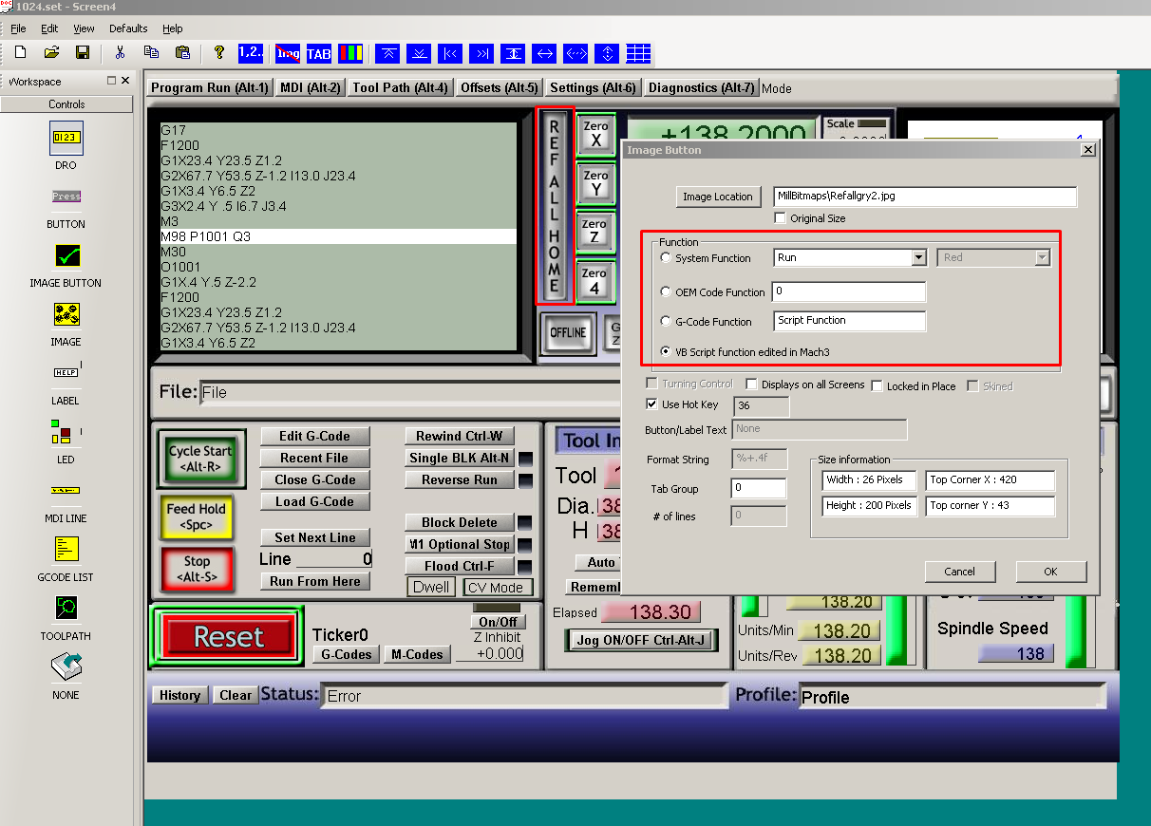Select the LABEL control icon
The image size is (1151, 826).
click(x=66, y=373)
